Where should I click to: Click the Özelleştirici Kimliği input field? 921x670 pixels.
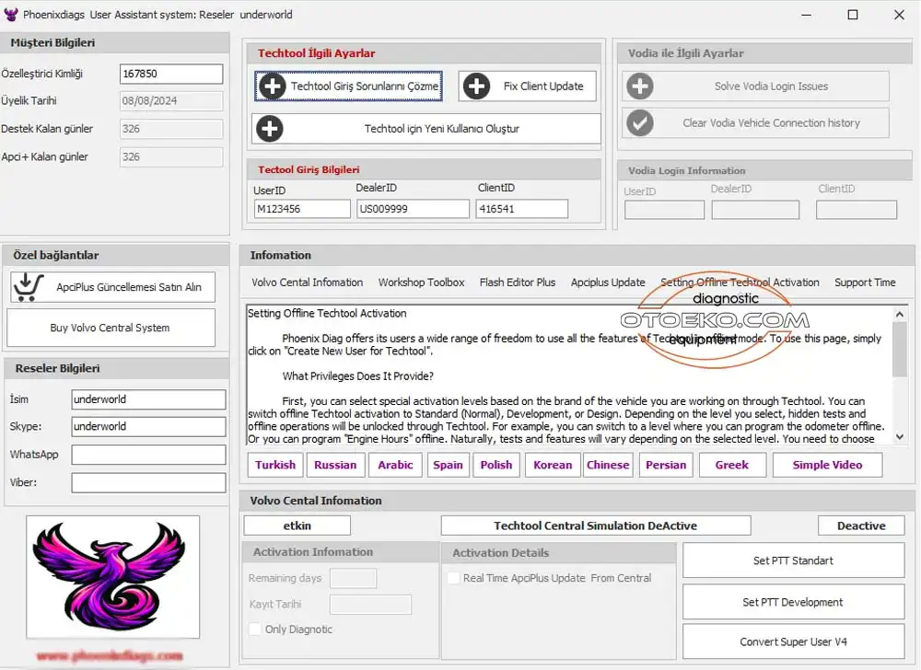pos(171,75)
